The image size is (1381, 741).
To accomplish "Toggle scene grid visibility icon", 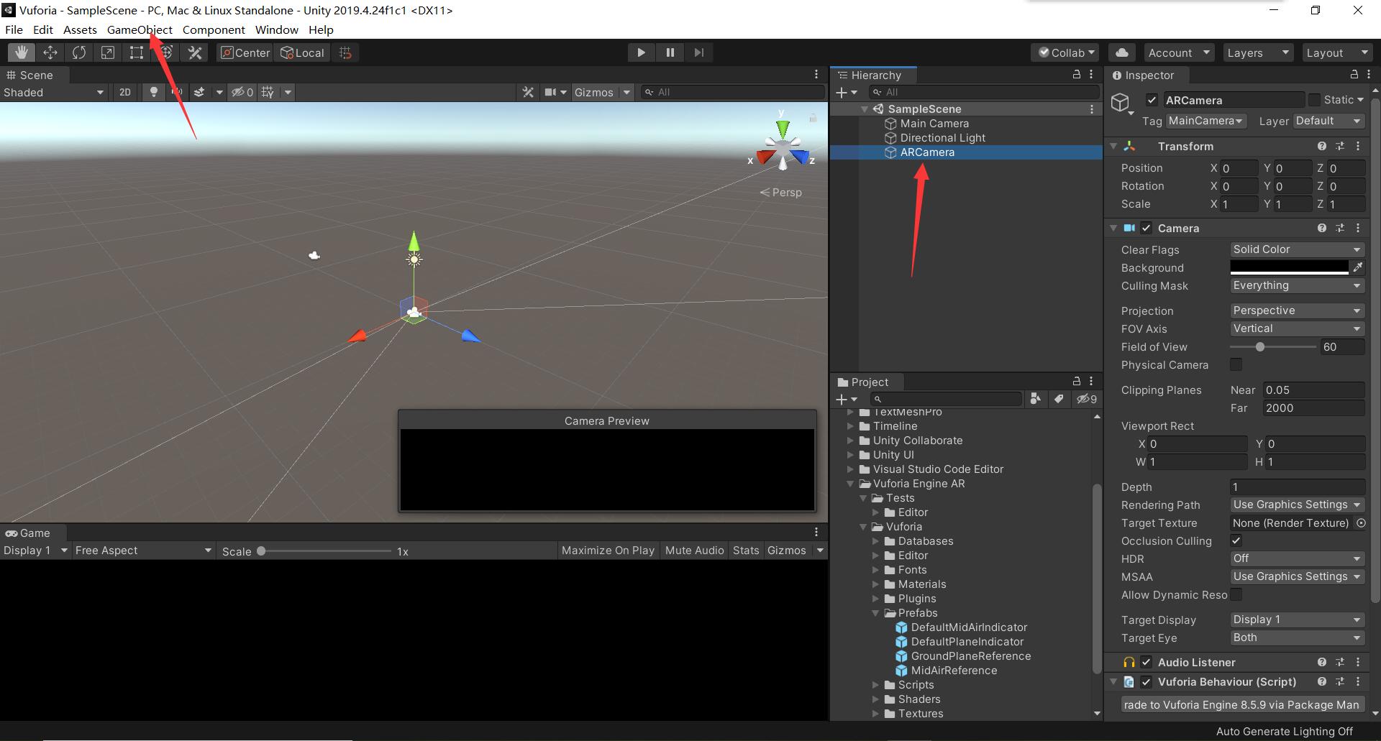I will point(268,92).
